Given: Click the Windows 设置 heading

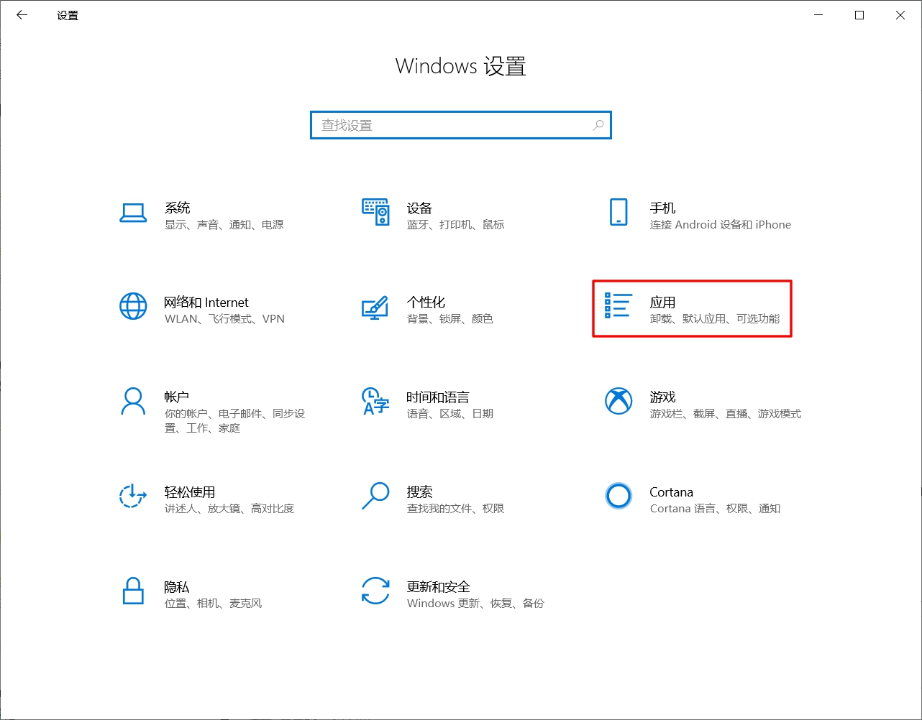Looking at the screenshot, I should 461,66.
